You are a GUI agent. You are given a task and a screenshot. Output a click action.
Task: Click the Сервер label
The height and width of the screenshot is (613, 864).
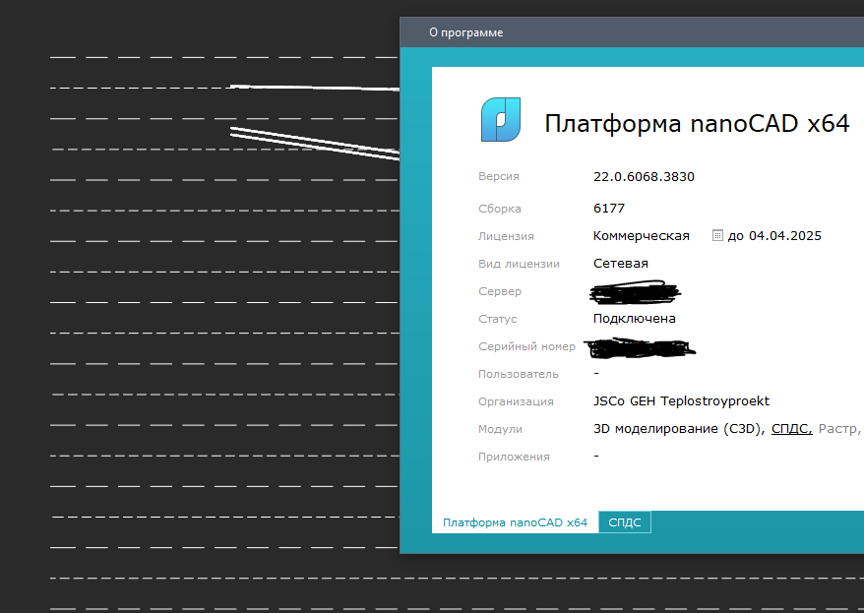click(500, 291)
